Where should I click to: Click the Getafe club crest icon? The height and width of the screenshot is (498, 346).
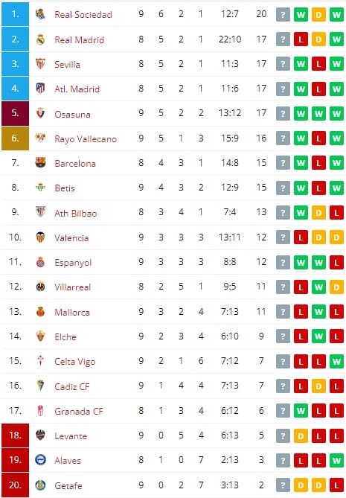tap(40, 485)
